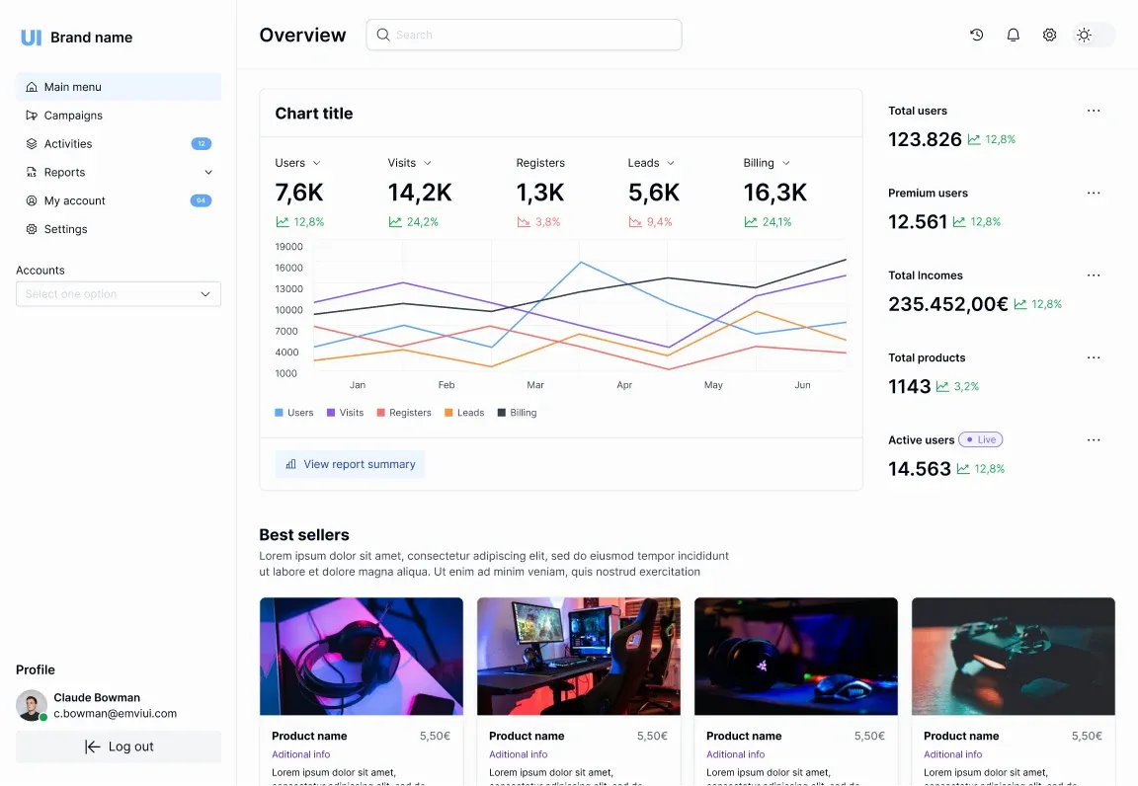
Task: Toggle the light/dark theme switch
Action: pos(1094,35)
